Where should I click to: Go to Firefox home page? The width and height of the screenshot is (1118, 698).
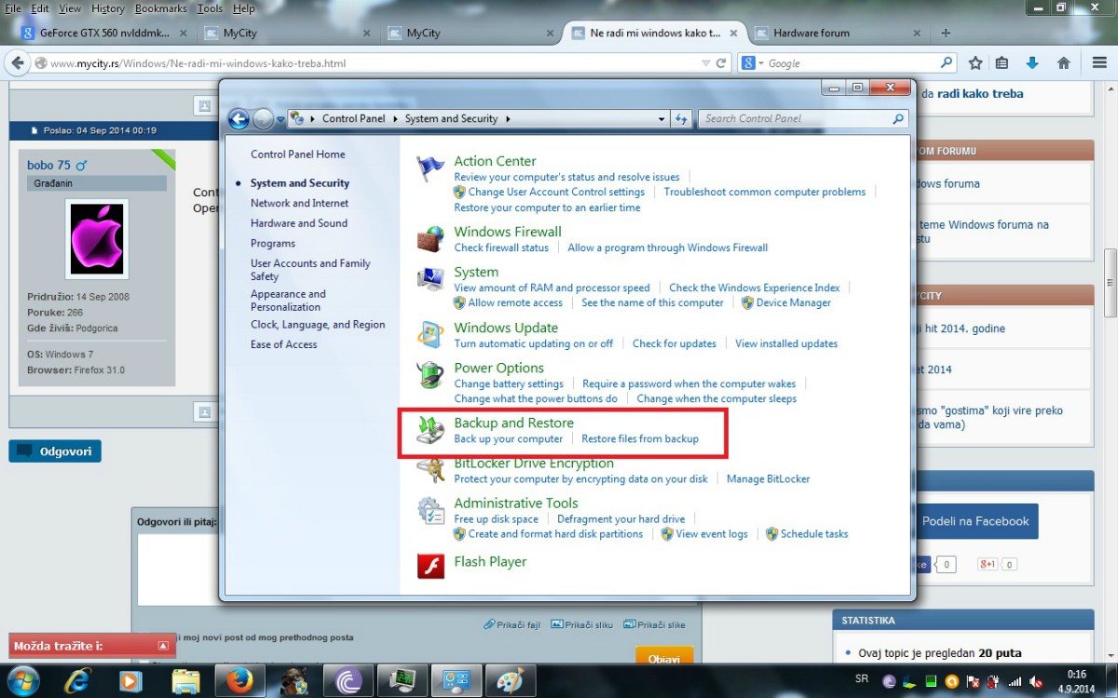(x=1063, y=63)
